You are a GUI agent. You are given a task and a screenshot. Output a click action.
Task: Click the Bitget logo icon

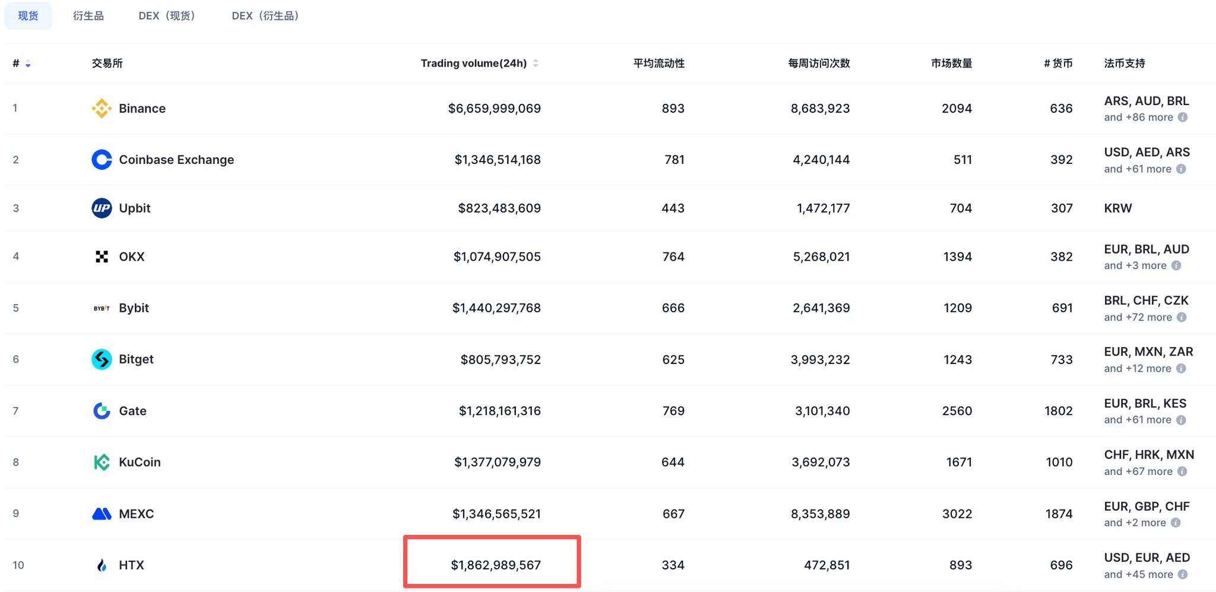tap(102, 359)
